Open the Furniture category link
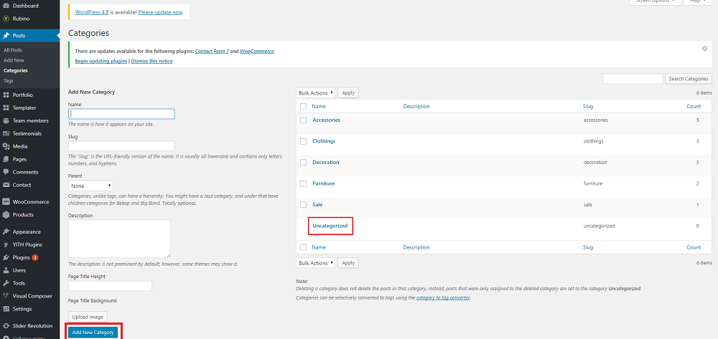This screenshot has height=339, width=718. (x=323, y=183)
